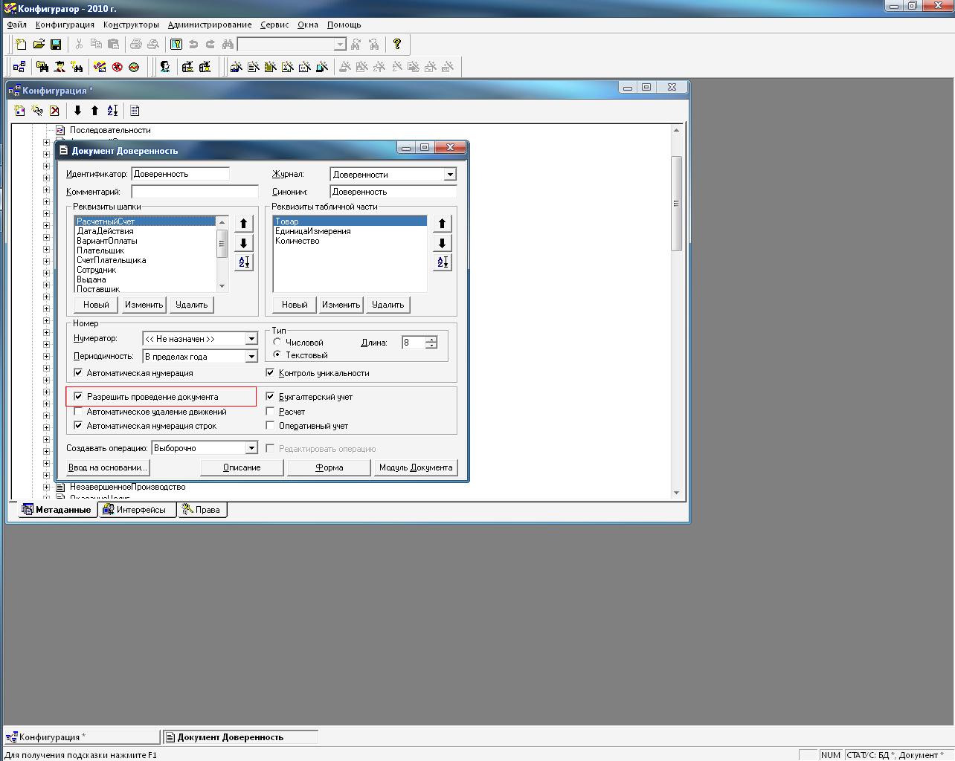Click move up arrow in Конфигурация toolbar
The height and width of the screenshot is (761, 955).
(x=94, y=111)
